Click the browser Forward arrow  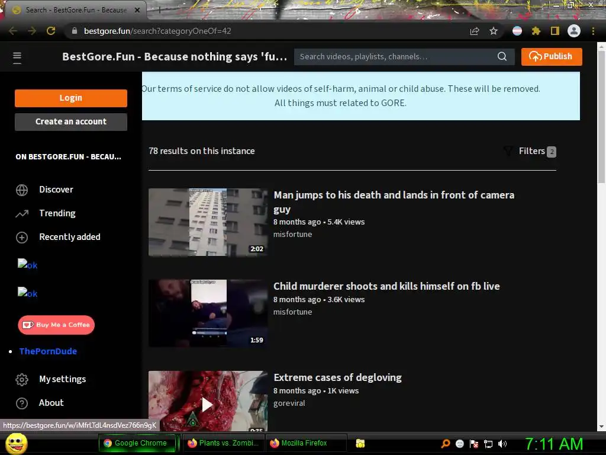click(x=32, y=31)
